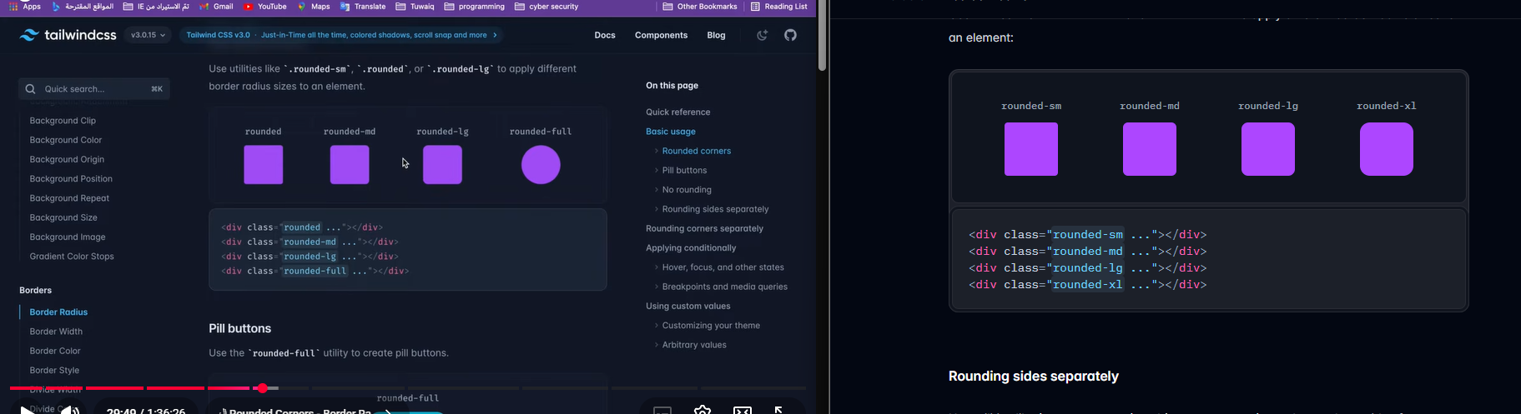Seek the video progress bar handle
Screen dimensions: 1521x414
coord(263,388)
